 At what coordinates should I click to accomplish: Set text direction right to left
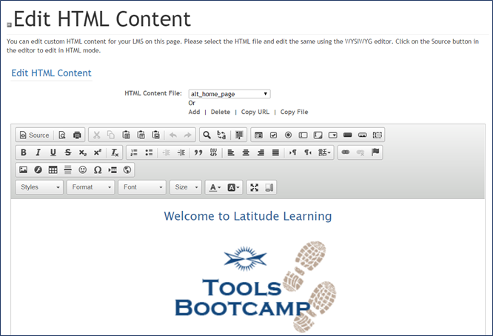307,152
